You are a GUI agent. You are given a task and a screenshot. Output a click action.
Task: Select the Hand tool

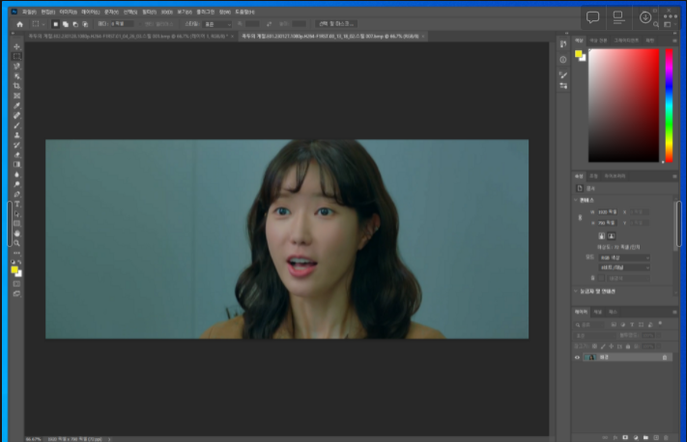click(16, 234)
